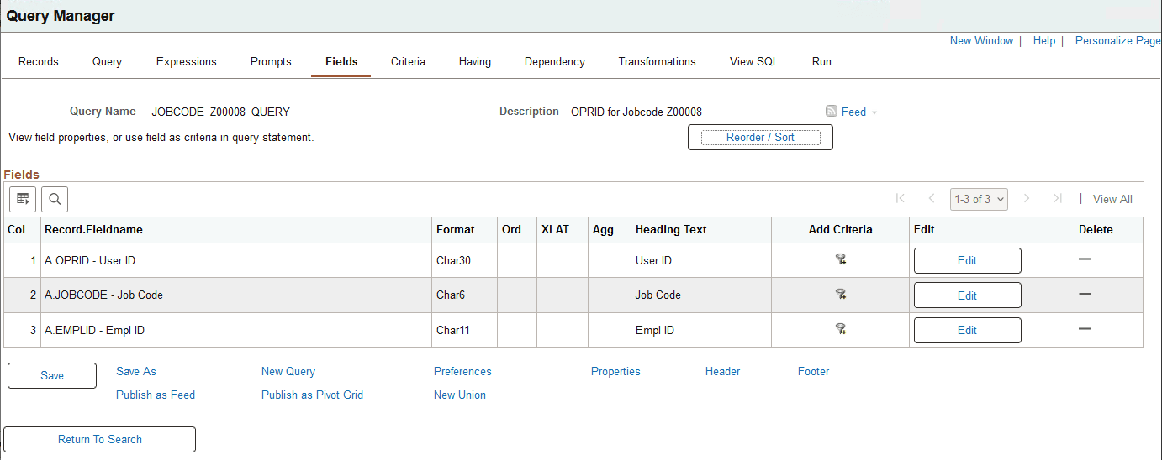The width and height of the screenshot is (1162, 460).
Task: Add criteria for A.EMPLID Empl ID row
Action: click(x=840, y=330)
